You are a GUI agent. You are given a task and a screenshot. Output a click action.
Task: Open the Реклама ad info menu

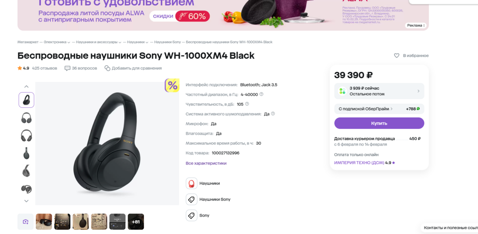point(416,25)
